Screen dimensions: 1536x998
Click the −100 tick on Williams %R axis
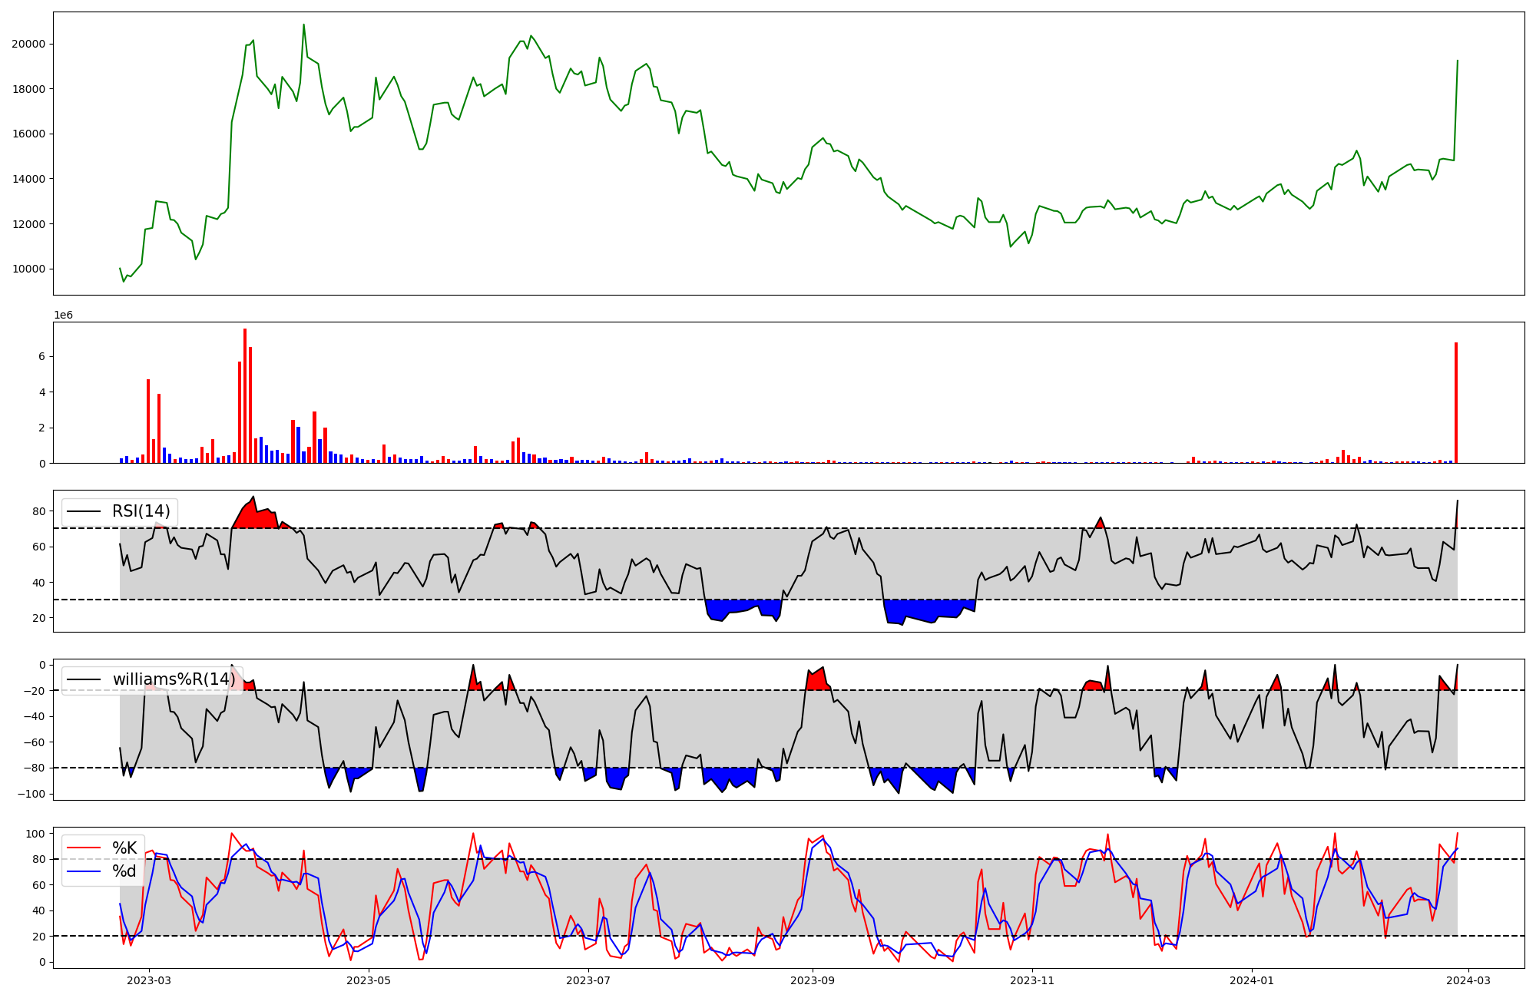point(31,794)
